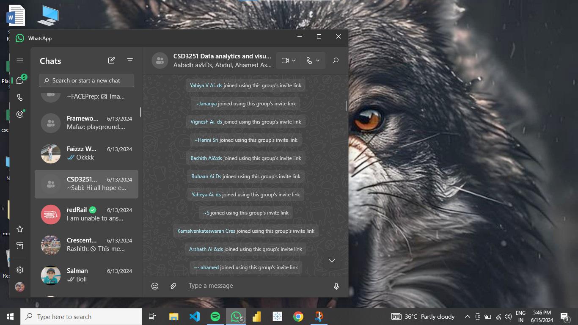Screen dimensions: 578x325
Task: Show hidden system tray icons
Action: [467, 317]
